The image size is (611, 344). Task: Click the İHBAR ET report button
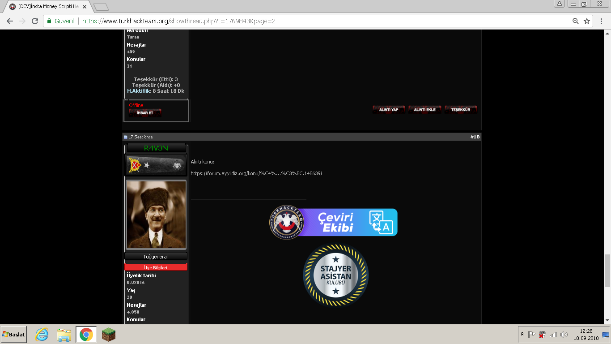tap(145, 113)
